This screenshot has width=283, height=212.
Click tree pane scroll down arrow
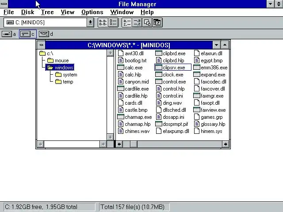(x=110, y=137)
